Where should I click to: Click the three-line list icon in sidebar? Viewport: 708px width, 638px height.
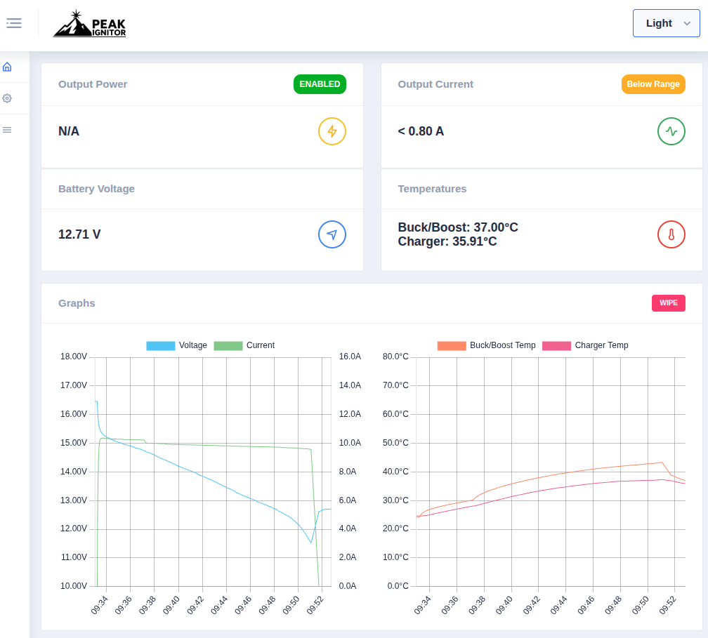click(7, 130)
